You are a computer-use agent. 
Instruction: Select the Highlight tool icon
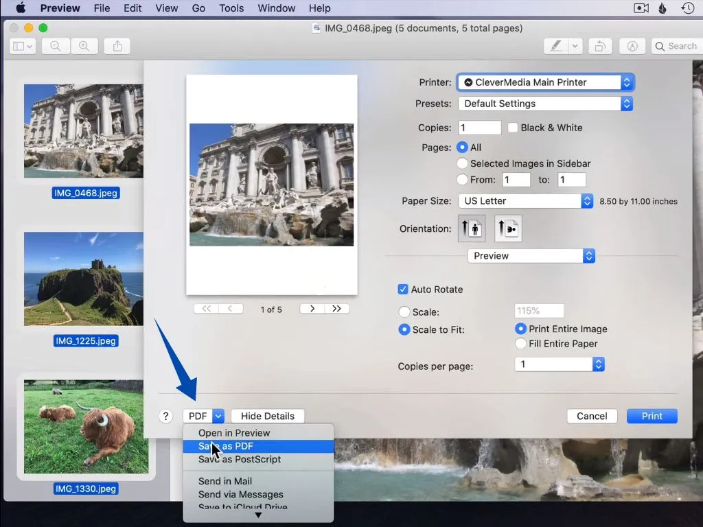556,46
